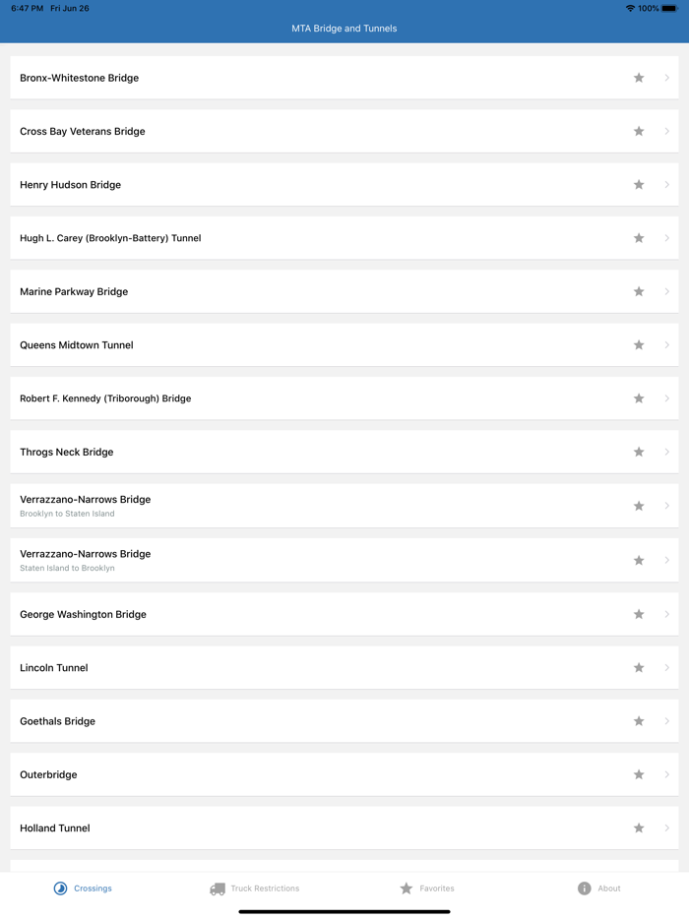Open the Crossings tab icon
The height and width of the screenshot is (919, 689).
[60, 888]
